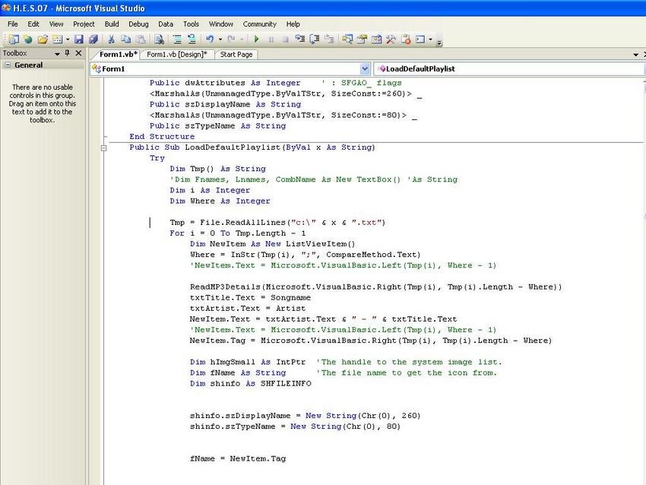646x485 pixels.
Task: Open the Object Browser toolbar icon
Action: tap(376, 40)
